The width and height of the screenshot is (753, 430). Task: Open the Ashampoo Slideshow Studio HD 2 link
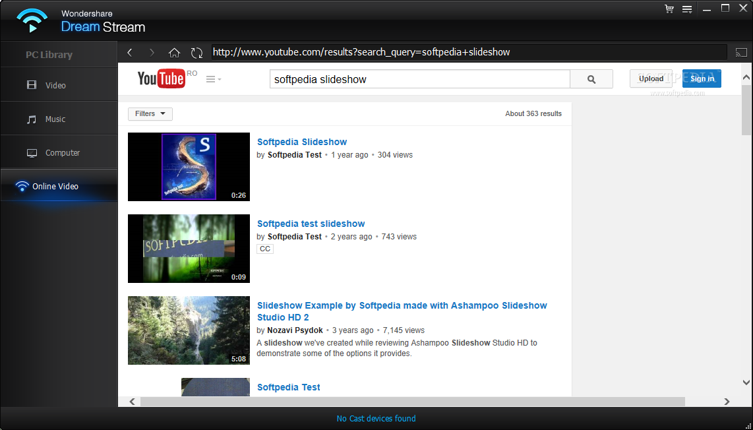click(x=402, y=311)
